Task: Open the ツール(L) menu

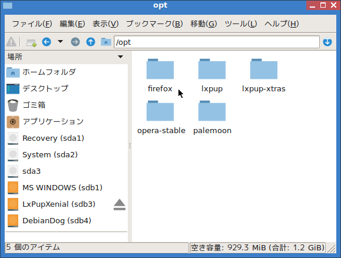Action: click(241, 24)
